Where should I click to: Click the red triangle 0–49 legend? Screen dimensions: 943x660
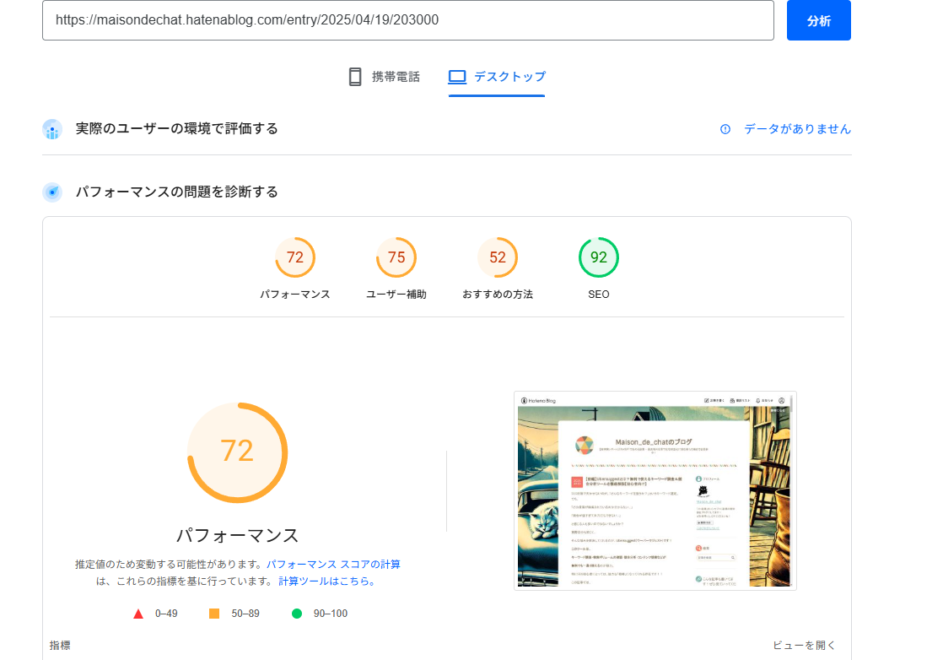click(155, 614)
